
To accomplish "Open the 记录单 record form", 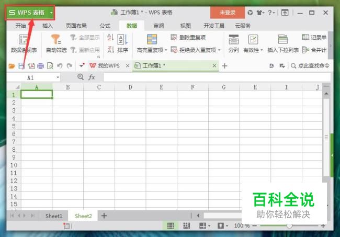I will [314, 38].
